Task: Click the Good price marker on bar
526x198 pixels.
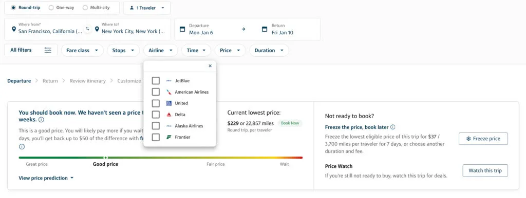Action: [x=105, y=158]
